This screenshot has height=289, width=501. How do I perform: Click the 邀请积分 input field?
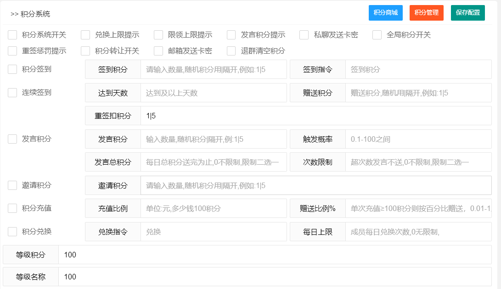pos(315,186)
